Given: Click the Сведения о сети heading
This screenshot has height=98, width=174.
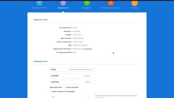Looking at the screenshot, I should (x=41, y=20).
